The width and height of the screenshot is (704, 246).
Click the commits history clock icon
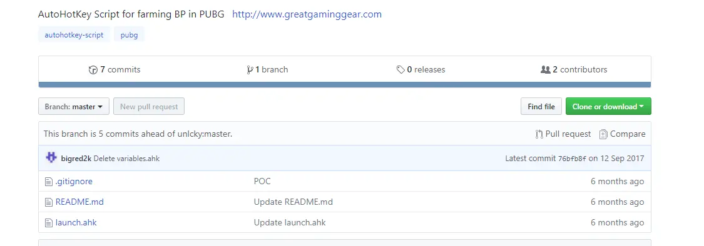point(93,70)
